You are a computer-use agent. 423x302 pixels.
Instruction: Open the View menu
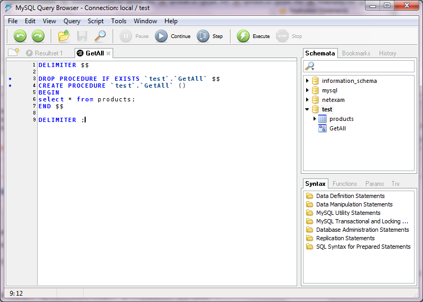[x=49, y=21]
